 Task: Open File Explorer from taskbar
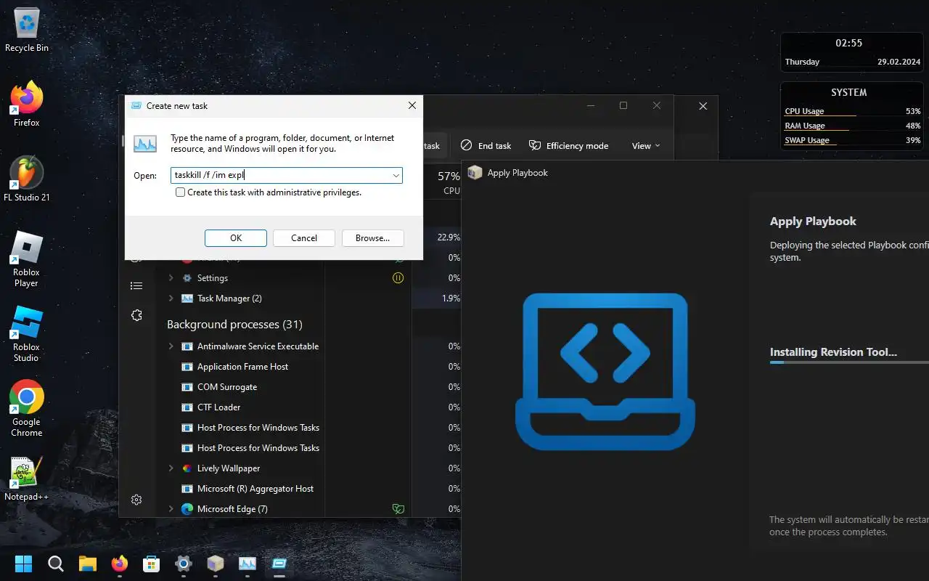(x=87, y=564)
